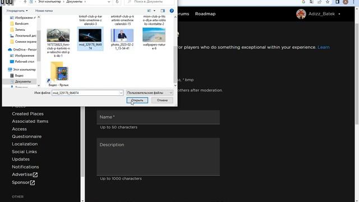Click the refresh icon beside address bar
This screenshot has width=359, height=202.
[x=117, y=2]
